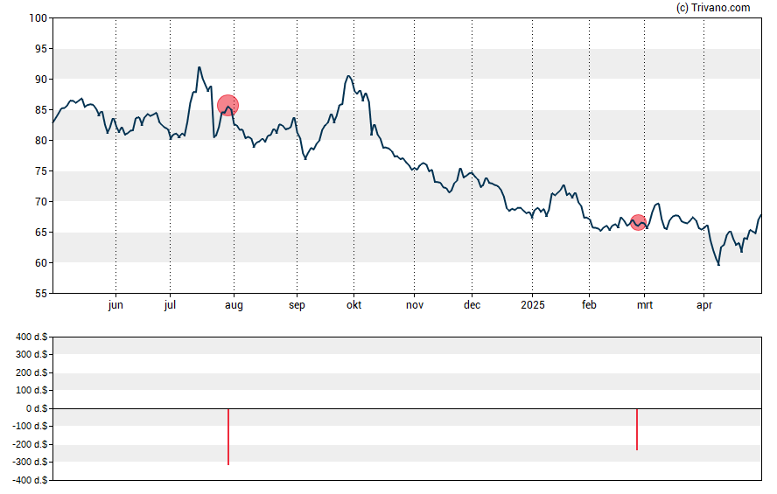Click the 'jul' month label
Viewport: 777px width, 494px height.
click(x=170, y=305)
